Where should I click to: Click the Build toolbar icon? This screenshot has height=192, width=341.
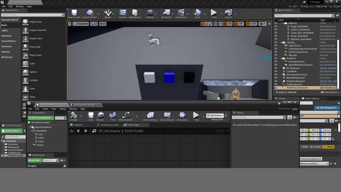pyautogui.click(x=198, y=14)
